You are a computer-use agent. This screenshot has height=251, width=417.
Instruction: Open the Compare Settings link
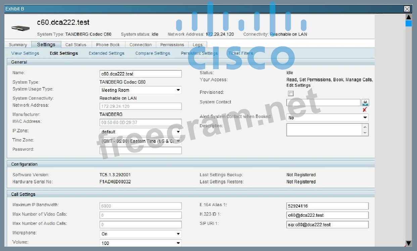point(153,53)
